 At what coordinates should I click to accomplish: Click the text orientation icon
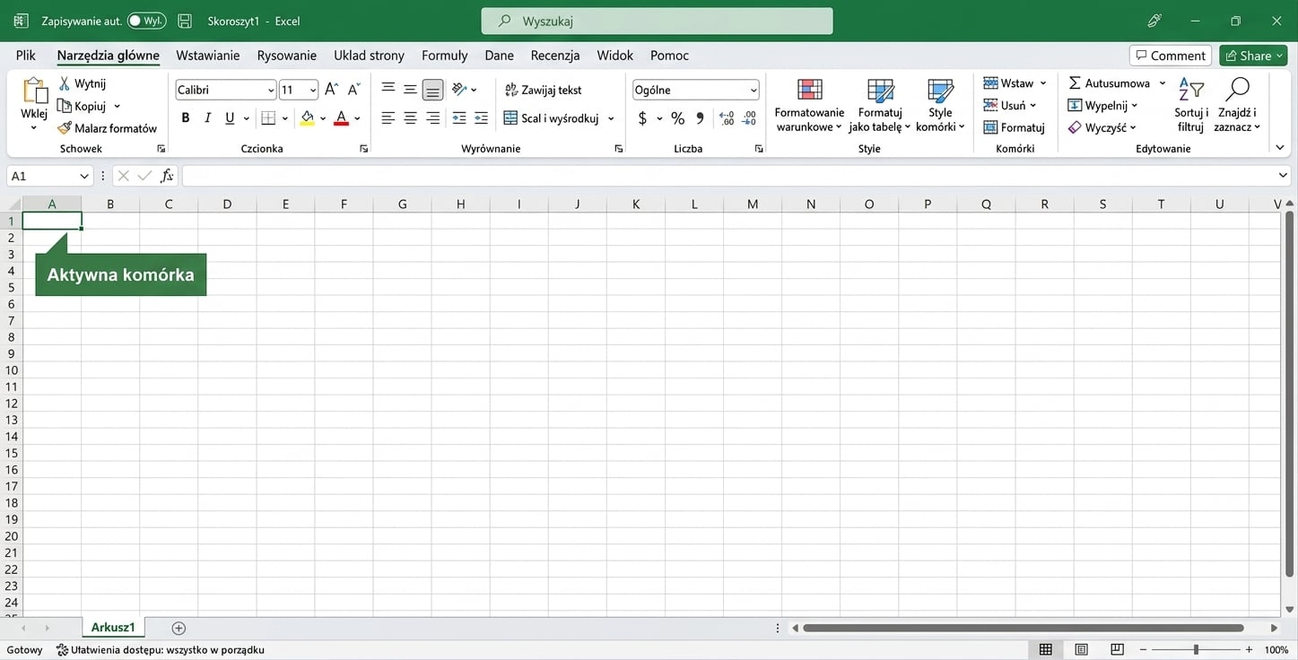pyautogui.click(x=458, y=90)
